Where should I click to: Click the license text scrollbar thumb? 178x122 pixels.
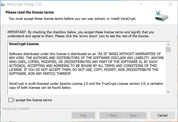[168, 50]
